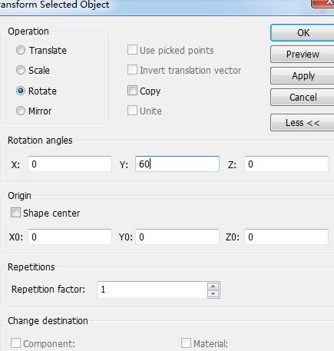This screenshot has width=334, height=351.
Task: Focus the X rotation angle field
Action: [70, 164]
